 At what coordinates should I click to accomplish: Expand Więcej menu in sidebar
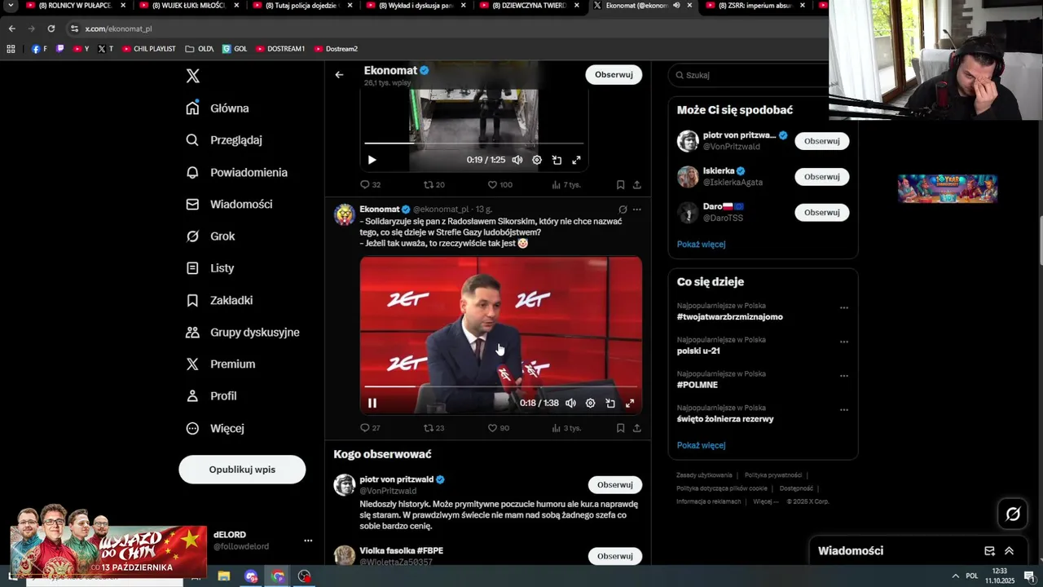pyautogui.click(x=215, y=428)
